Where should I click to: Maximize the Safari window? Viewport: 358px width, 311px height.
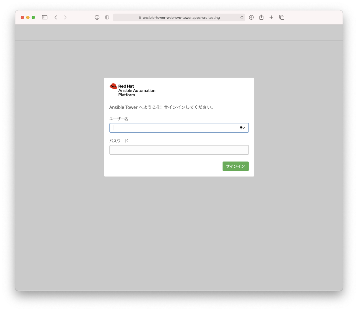pos(33,17)
